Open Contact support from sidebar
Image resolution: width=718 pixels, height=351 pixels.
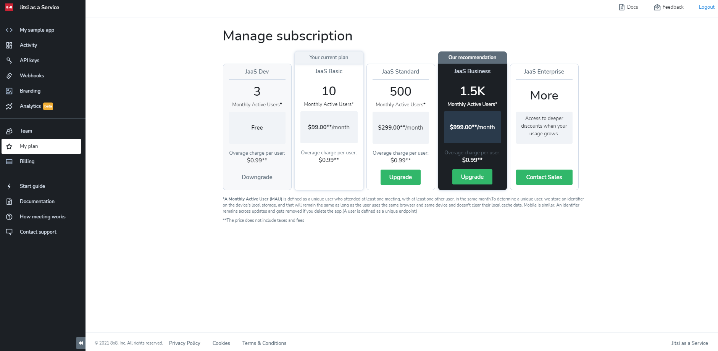pos(38,232)
